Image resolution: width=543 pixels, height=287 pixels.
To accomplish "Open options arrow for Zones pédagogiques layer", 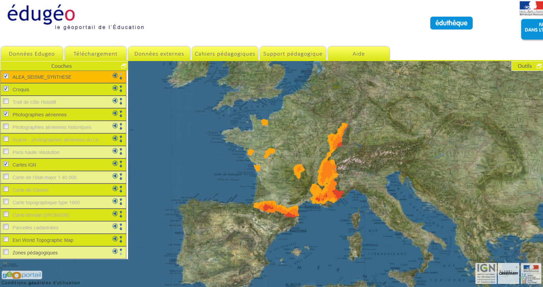I will point(115,251).
